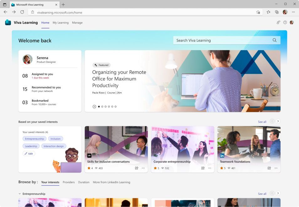Image resolution: width=299 pixels, height=207 pixels.
Task: Toggle the Interaction design interest chip
Action: [x=54, y=146]
